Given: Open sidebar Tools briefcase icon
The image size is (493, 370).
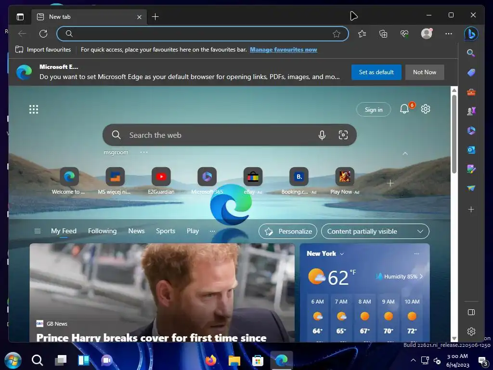Looking at the screenshot, I should point(471,92).
